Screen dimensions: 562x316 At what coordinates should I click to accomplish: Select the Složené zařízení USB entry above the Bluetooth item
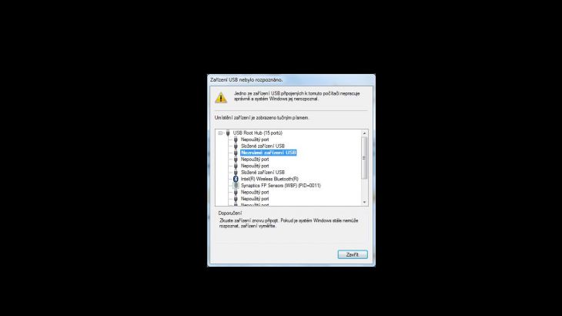tap(263, 173)
